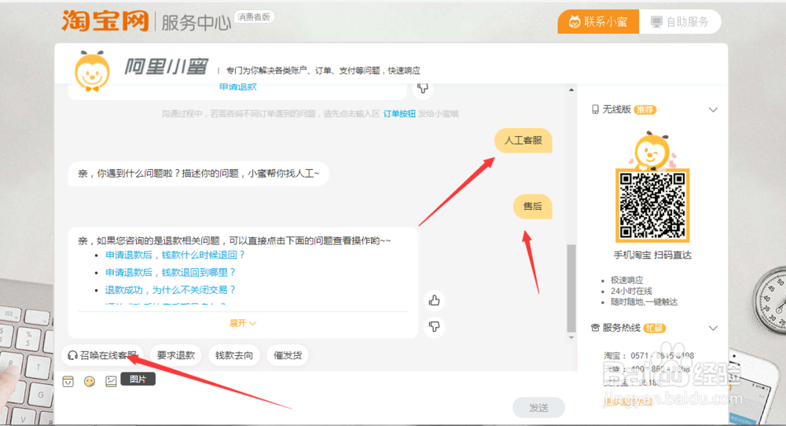Click the 人工客服 sent message bubble
The image size is (786, 426).
(x=523, y=141)
